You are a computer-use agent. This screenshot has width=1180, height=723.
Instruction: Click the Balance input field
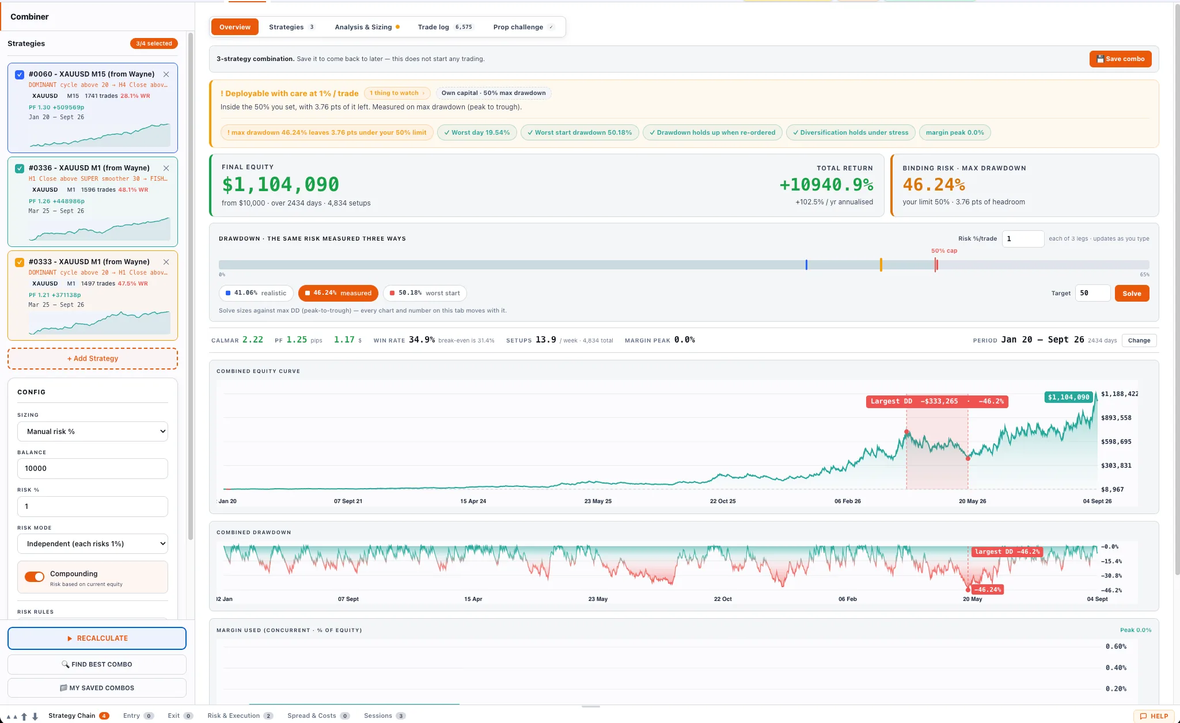tap(93, 469)
